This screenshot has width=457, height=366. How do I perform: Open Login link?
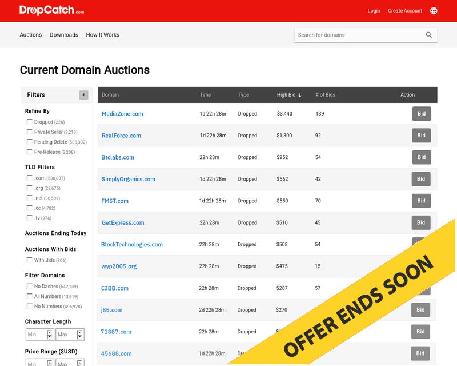tap(374, 11)
